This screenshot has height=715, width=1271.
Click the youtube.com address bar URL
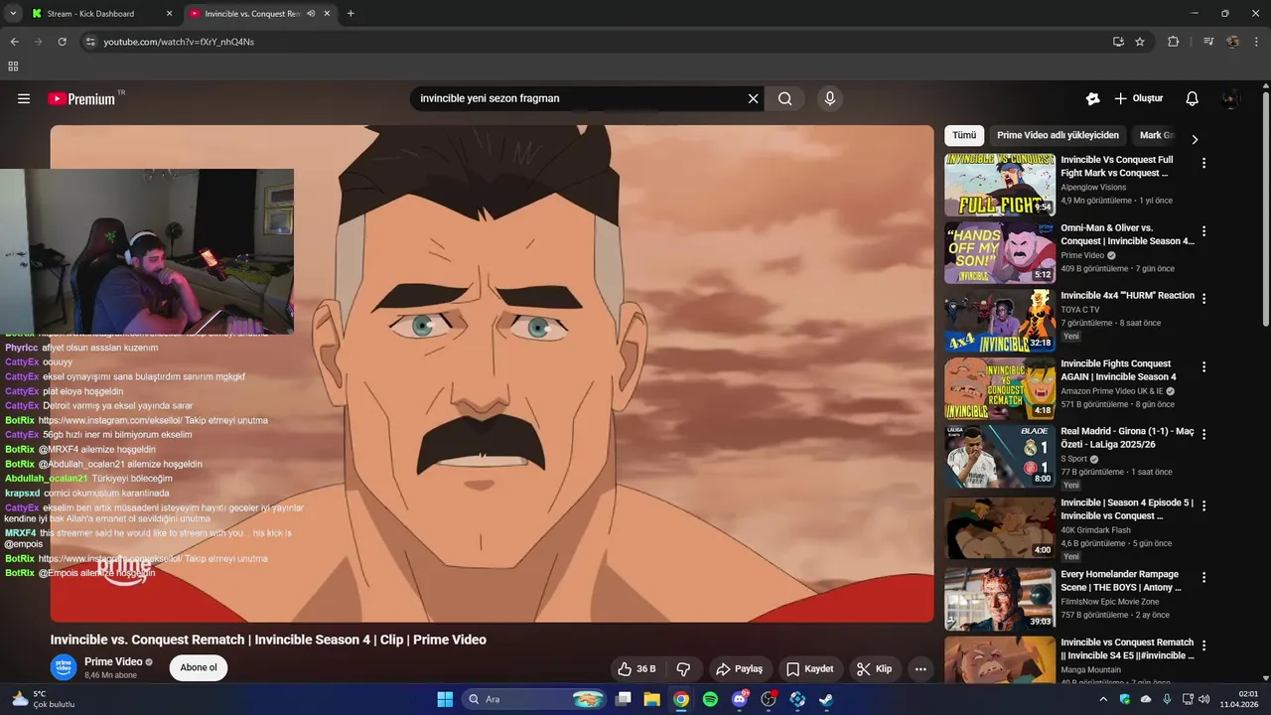(x=179, y=42)
